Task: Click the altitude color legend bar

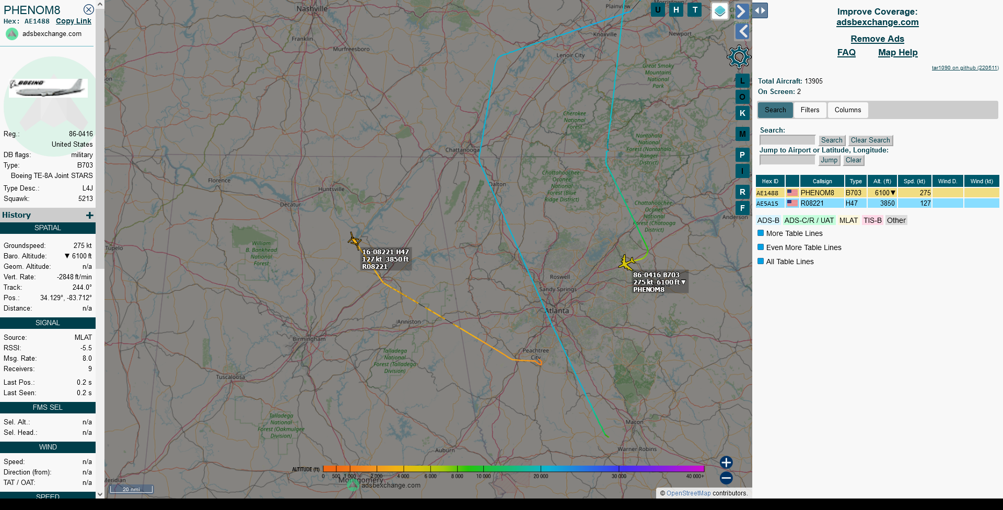Action: click(514, 469)
